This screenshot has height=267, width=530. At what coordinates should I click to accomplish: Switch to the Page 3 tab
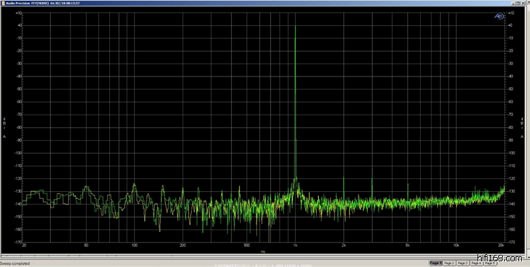click(462, 263)
